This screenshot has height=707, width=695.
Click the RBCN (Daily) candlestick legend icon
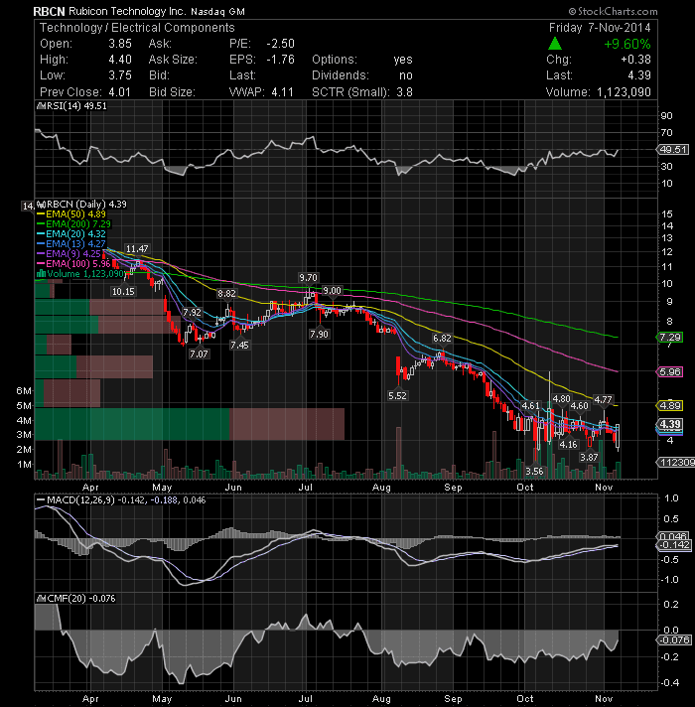41,205
